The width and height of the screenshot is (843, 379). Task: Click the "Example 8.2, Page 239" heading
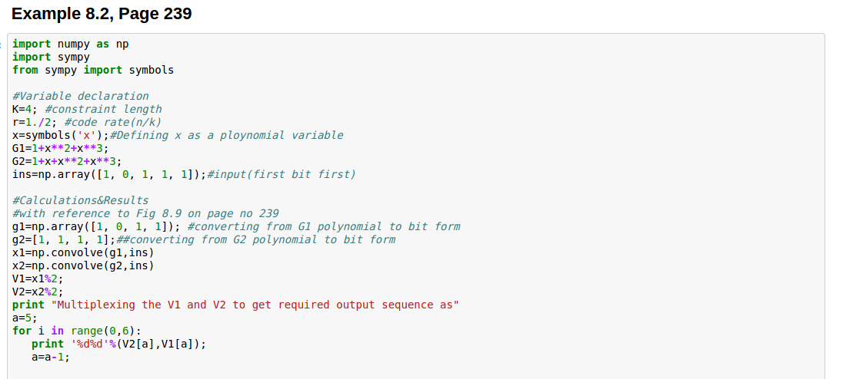tap(102, 14)
